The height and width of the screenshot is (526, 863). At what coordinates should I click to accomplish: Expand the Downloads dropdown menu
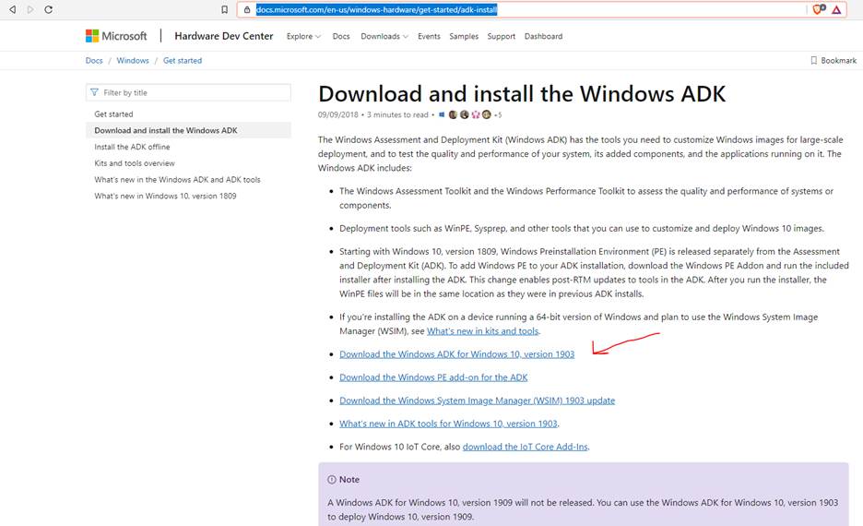point(384,36)
